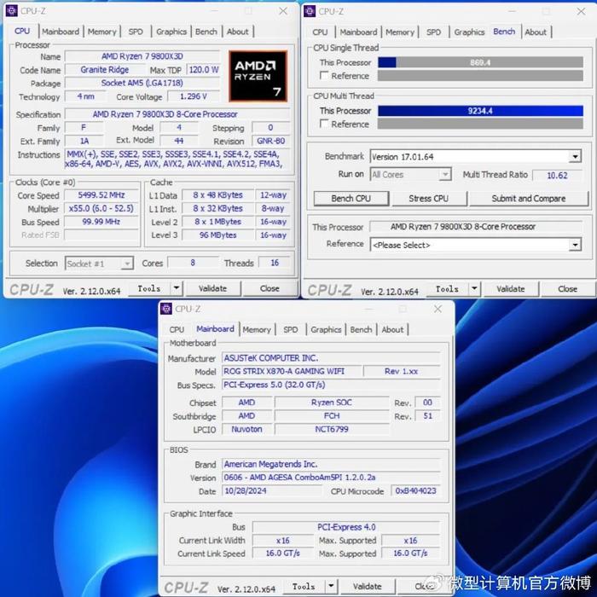
Task: Click CPU-Z app icon in Bench window title
Action: click(x=310, y=11)
